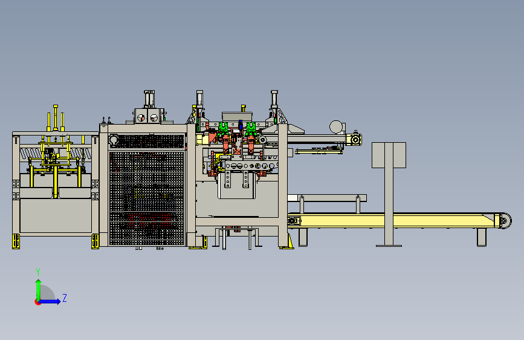
Task: Select the round gray motor above the upper conveyor
Action: pos(336,127)
